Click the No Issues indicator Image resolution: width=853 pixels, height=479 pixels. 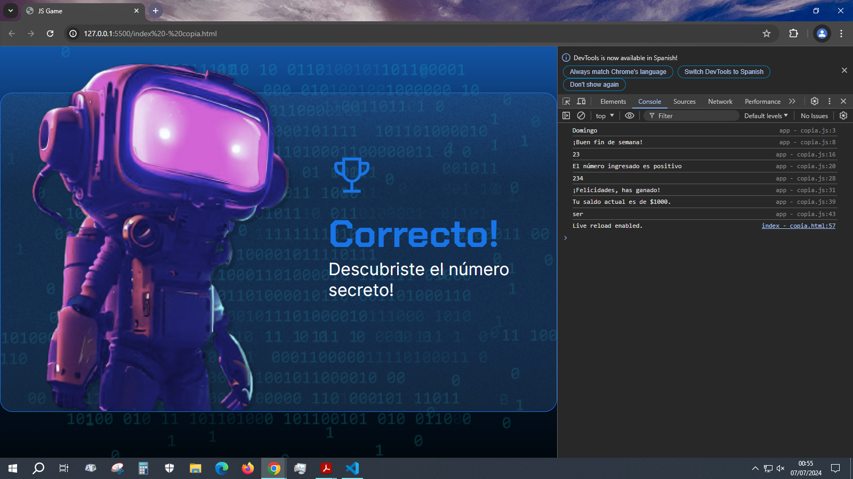click(x=814, y=115)
